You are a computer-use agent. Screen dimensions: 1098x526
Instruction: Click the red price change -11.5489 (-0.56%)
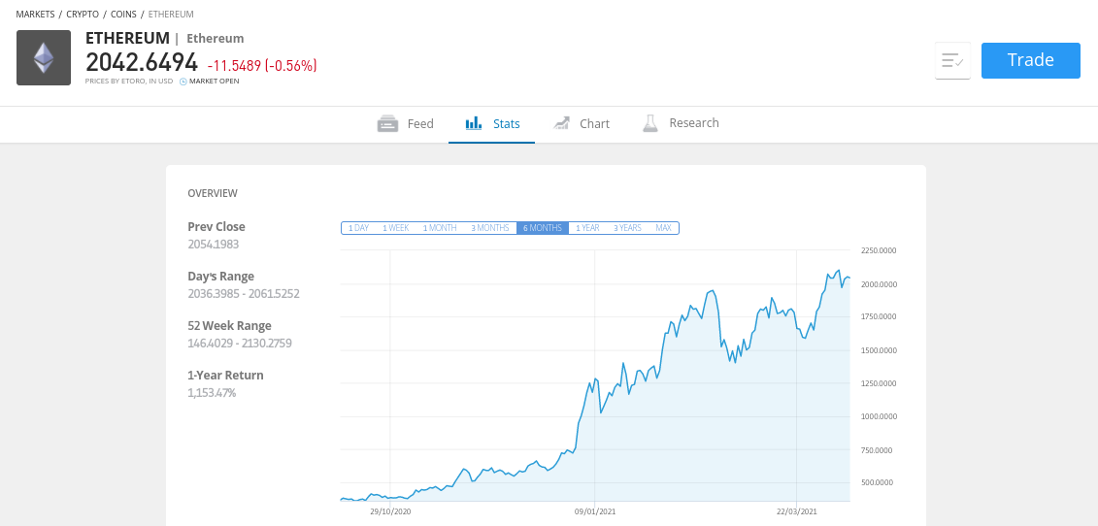tap(262, 66)
